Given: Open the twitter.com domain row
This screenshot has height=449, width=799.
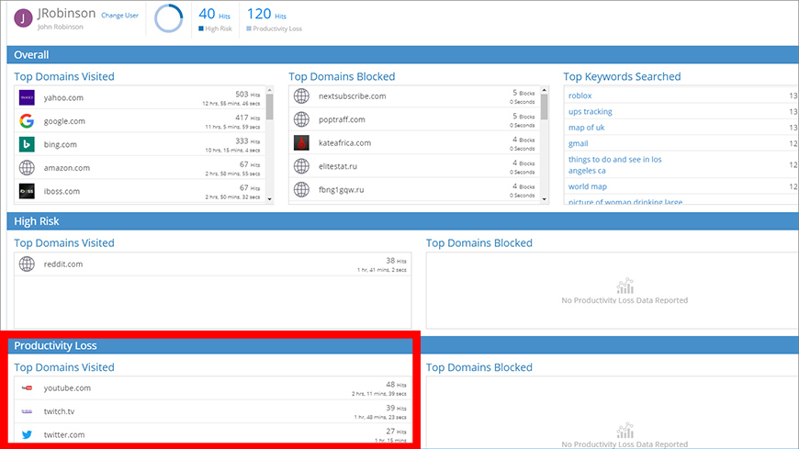Looking at the screenshot, I should point(212,434).
